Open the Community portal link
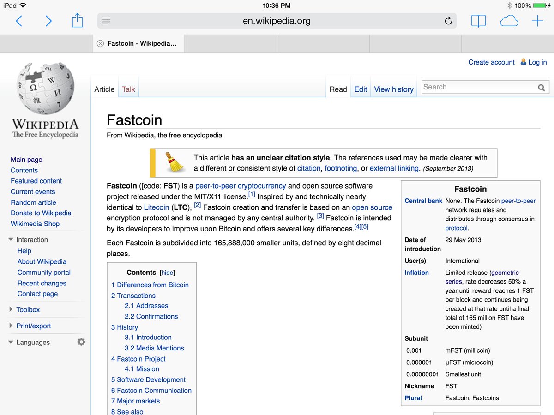 click(x=44, y=273)
